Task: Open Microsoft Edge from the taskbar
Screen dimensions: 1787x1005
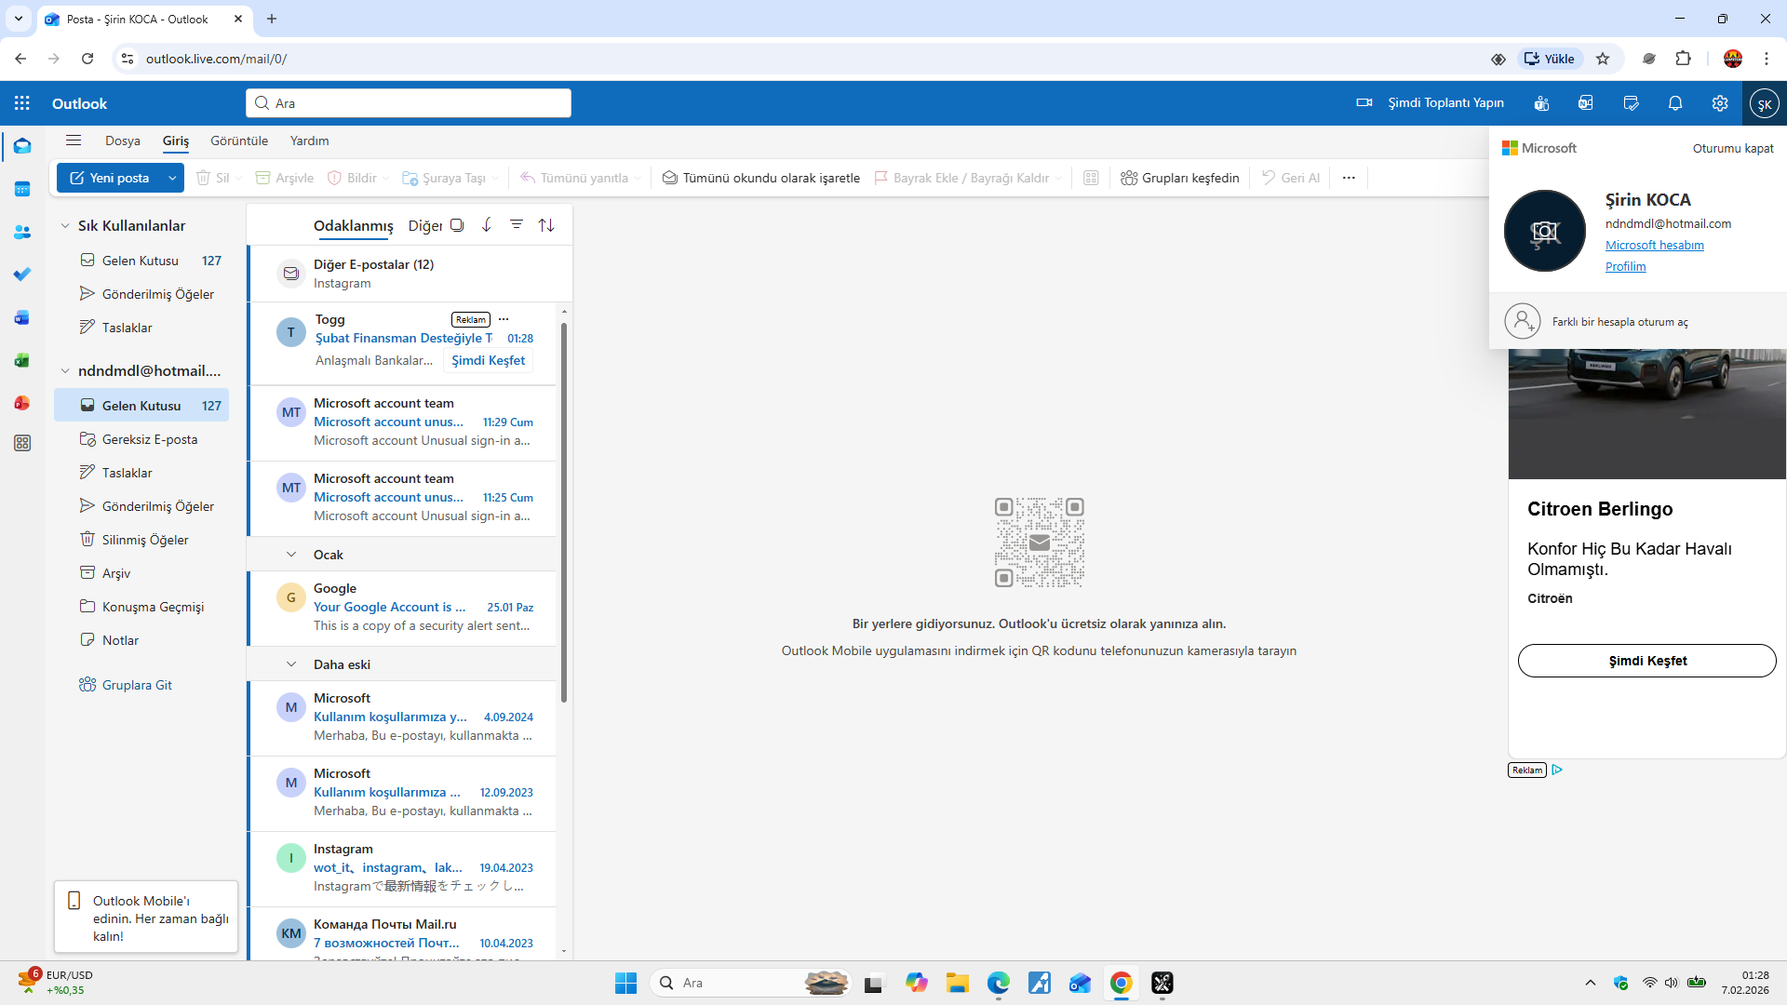Action: pyautogui.click(x=998, y=983)
